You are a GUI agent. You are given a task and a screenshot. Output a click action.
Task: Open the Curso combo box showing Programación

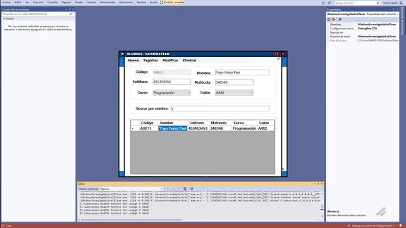point(172,92)
